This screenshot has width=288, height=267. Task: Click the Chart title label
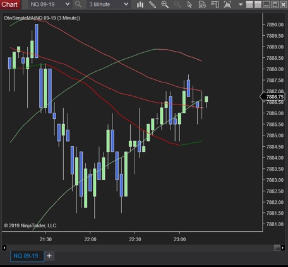coord(9,4)
